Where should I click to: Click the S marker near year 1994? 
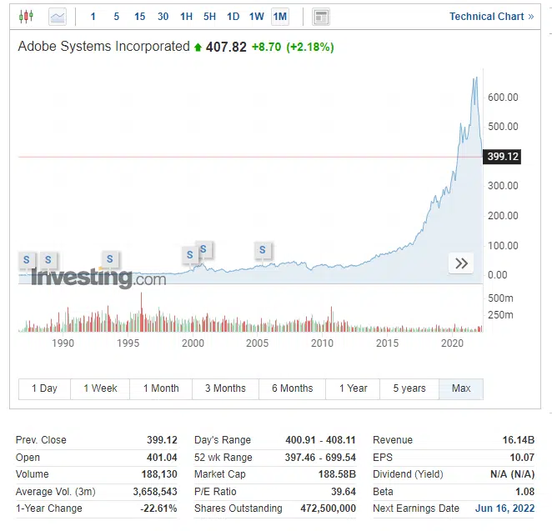coord(110,259)
